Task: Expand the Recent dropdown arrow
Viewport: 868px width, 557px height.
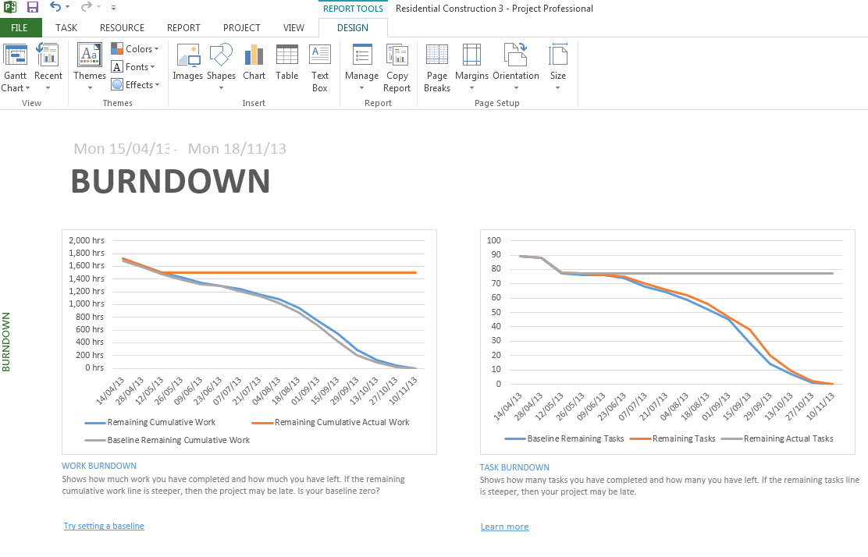Action: [48, 88]
